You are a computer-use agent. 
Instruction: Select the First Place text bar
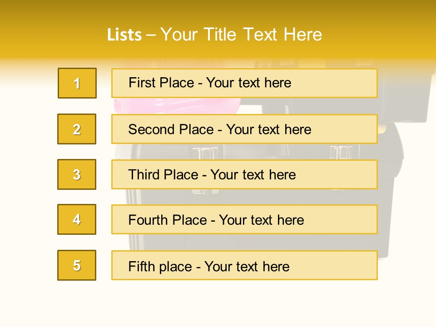point(244,83)
